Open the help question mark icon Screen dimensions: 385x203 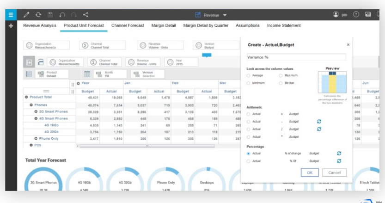click(356, 15)
